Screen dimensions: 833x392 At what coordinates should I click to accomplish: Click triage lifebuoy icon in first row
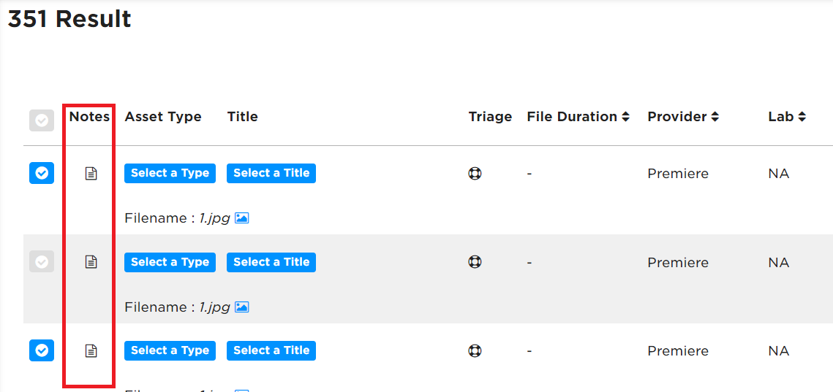click(x=475, y=174)
